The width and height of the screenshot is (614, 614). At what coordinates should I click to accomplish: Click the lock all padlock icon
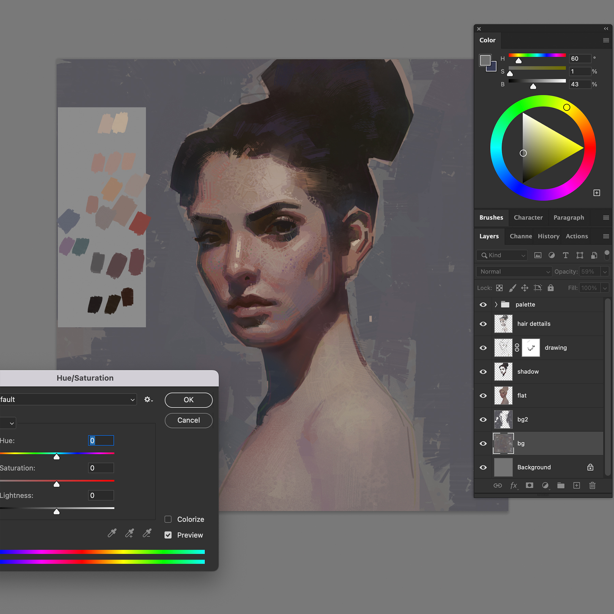pos(551,288)
